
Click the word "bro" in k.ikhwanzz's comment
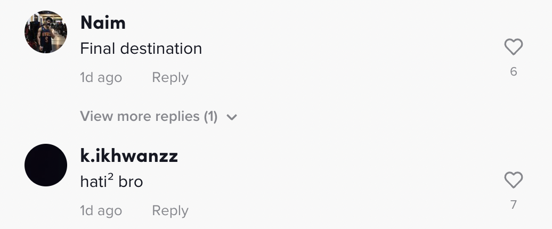pyautogui.click(x=131, y=182)
